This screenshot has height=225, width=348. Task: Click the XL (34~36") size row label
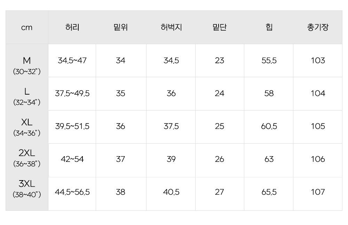click(27, 127)
